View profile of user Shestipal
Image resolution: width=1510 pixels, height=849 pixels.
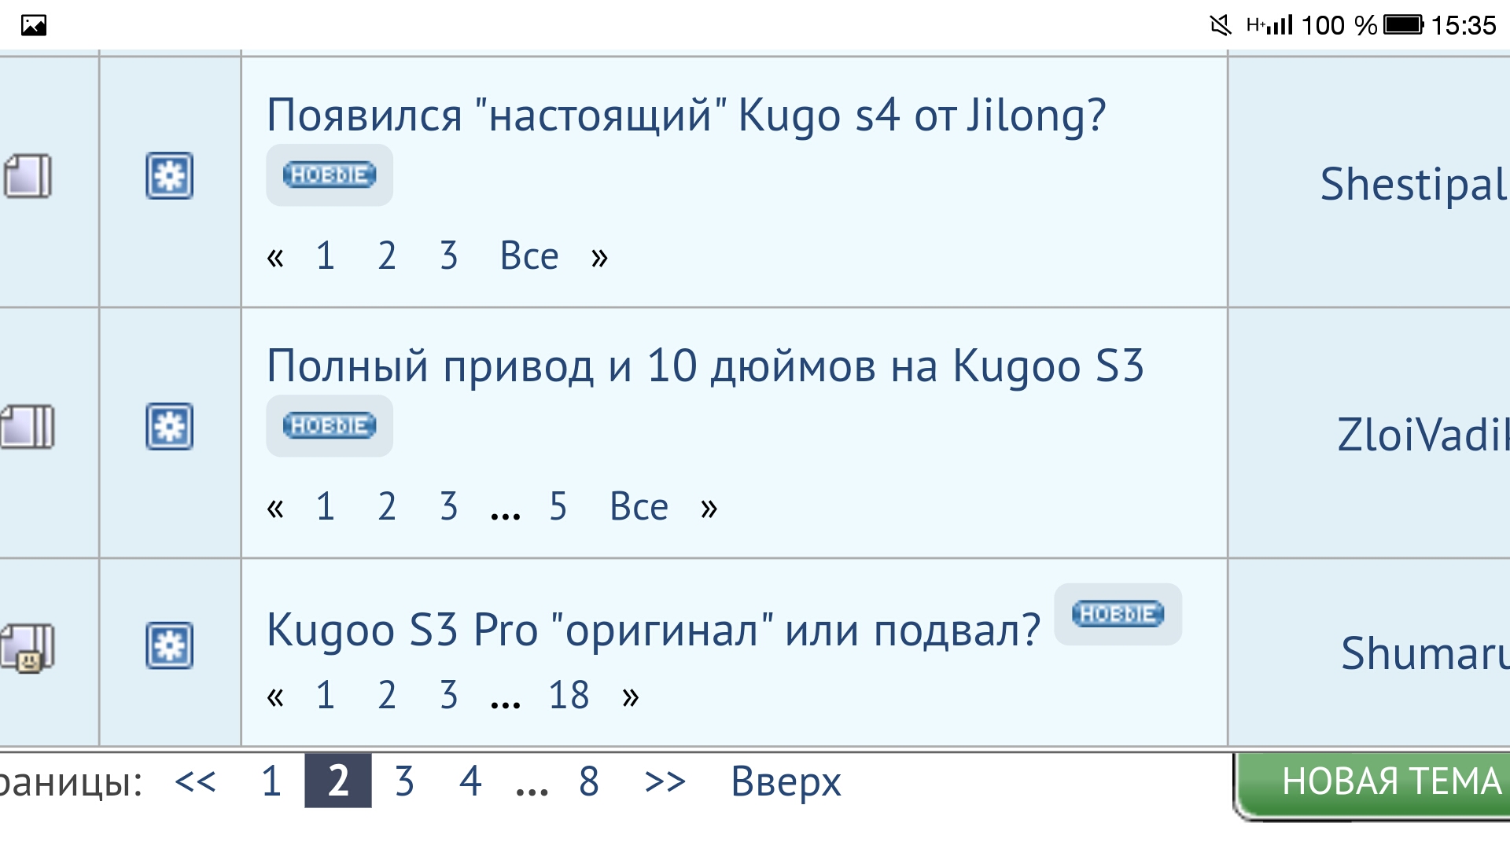pos(1414,185)
